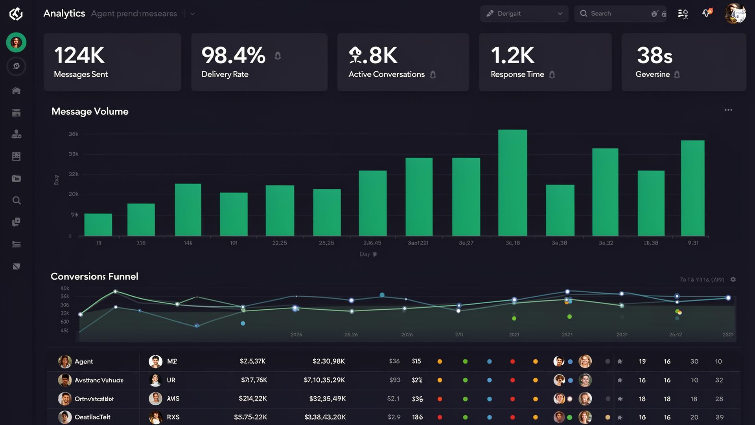Viewport: 755px width, 425px height.
Task: Open the list lines icon in sidebar
Action: click(x=16, y=244)
